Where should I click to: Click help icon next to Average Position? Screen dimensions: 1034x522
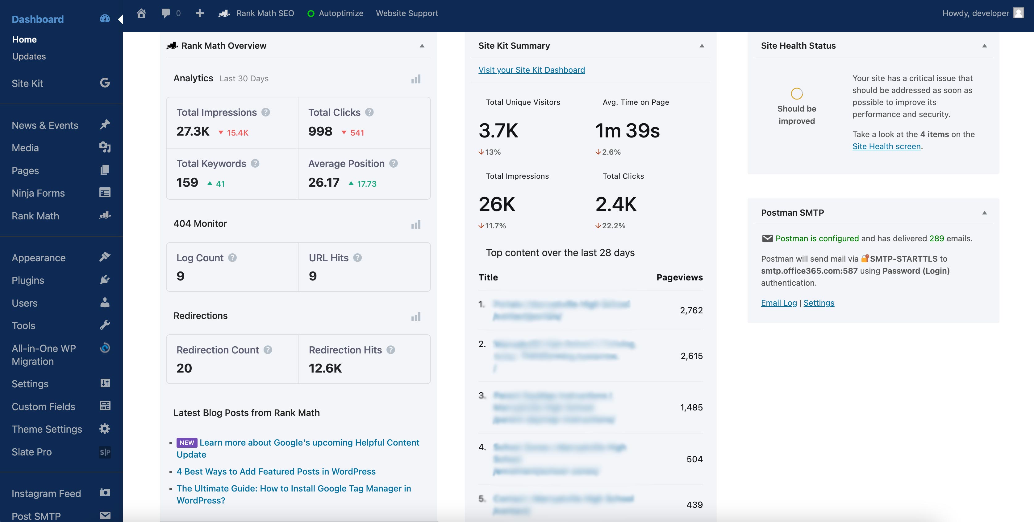pyautogui.click(x=393, y=163)
